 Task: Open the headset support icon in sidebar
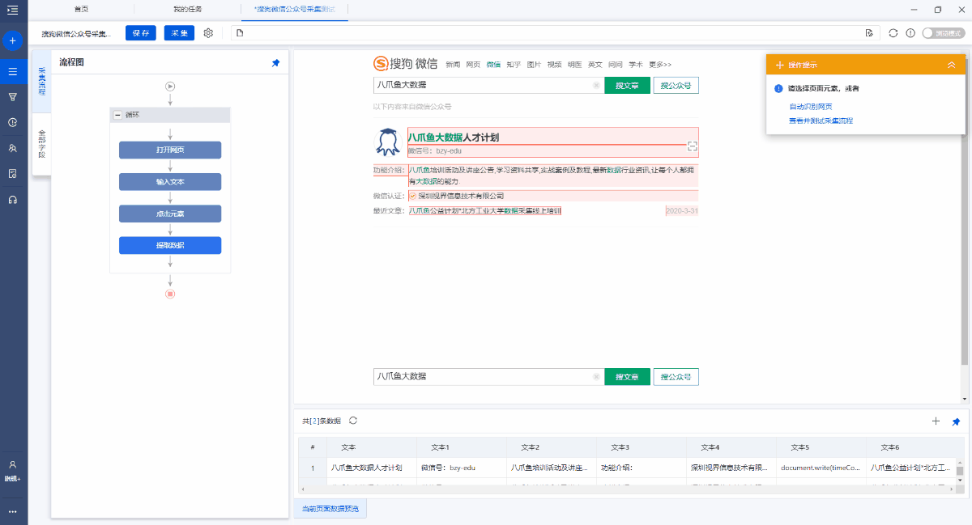pos(13,200)
